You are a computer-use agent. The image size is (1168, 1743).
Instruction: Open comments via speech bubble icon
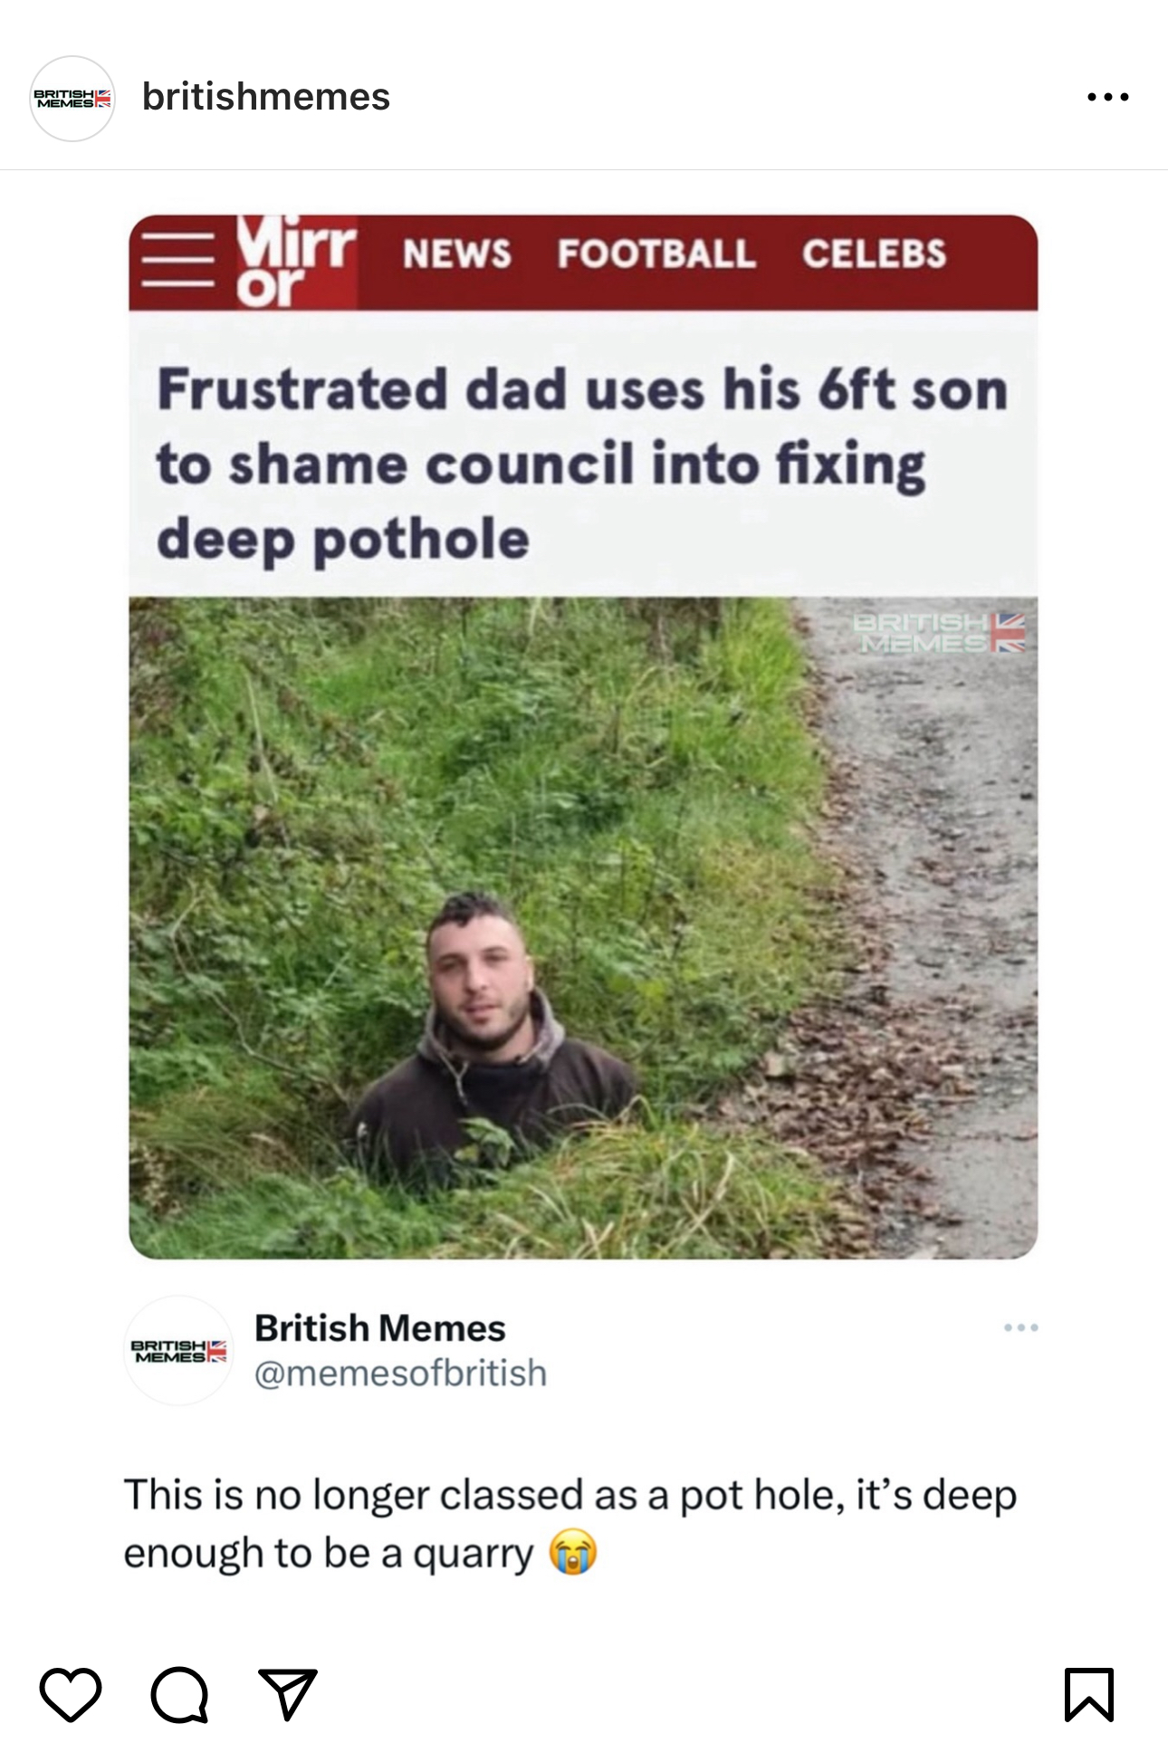(x=179, y=1693)
